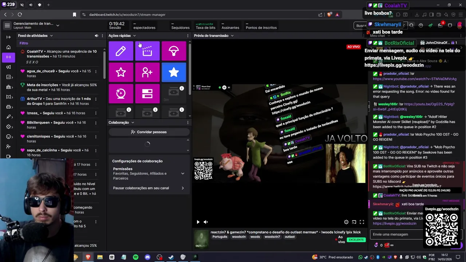
Task: Expand the Permissões setting dropdown
Action: click(x=183, y=174)
